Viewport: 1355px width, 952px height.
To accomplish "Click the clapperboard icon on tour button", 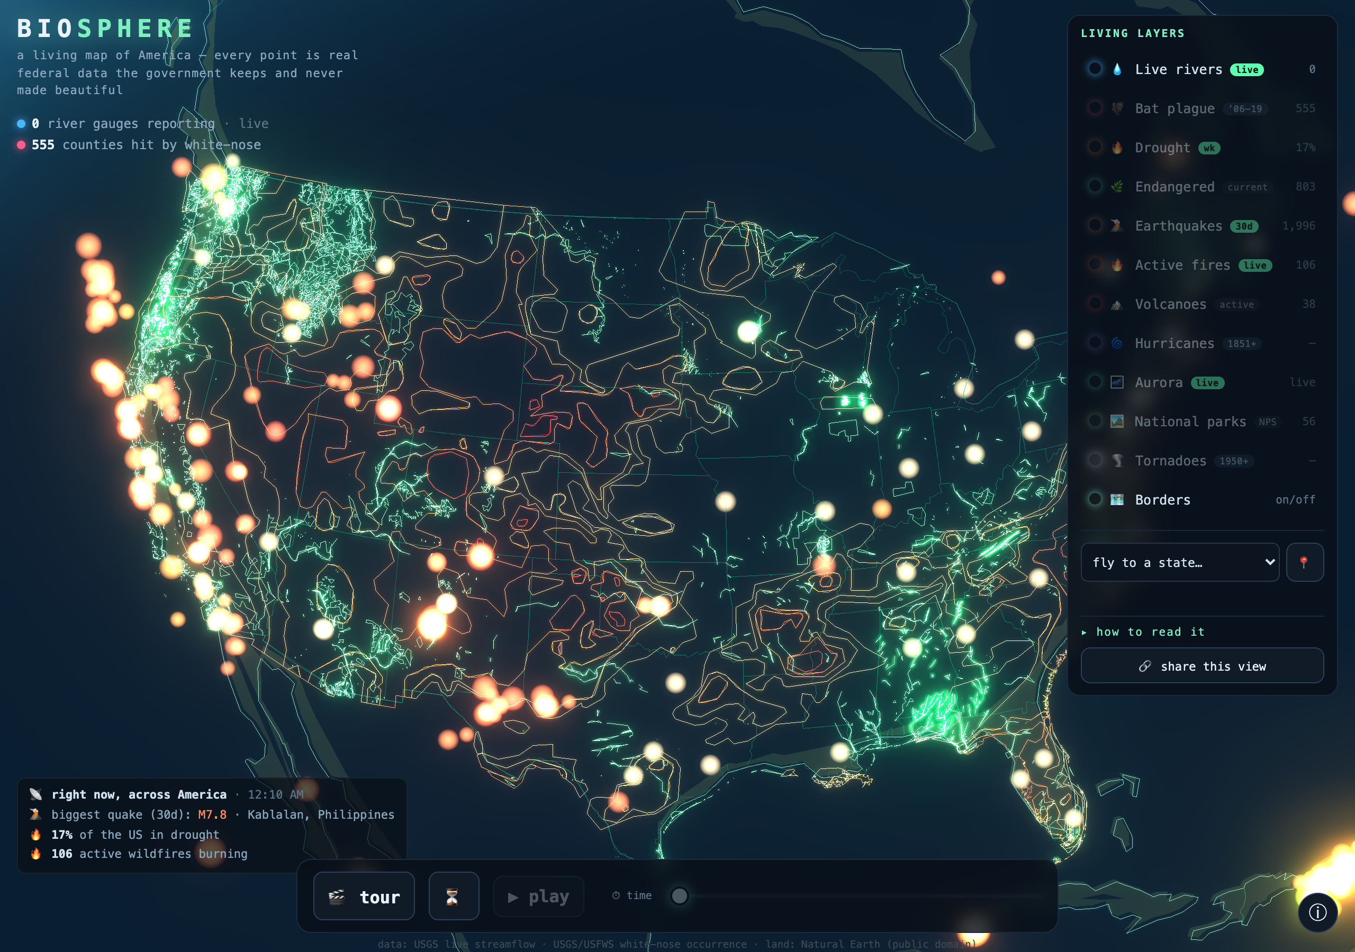I will tap(337, 896).
